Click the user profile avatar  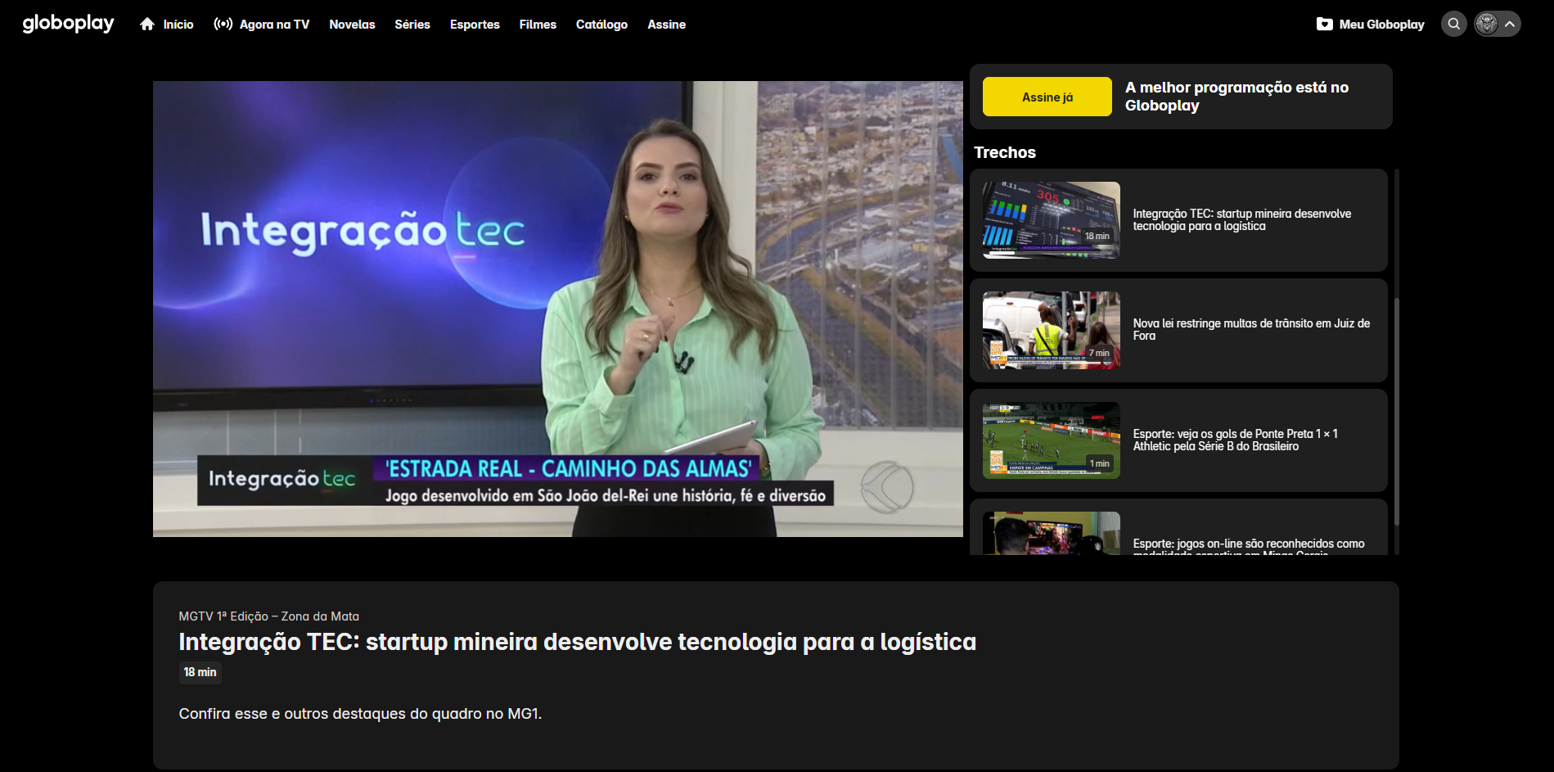tap(1487, 24)
